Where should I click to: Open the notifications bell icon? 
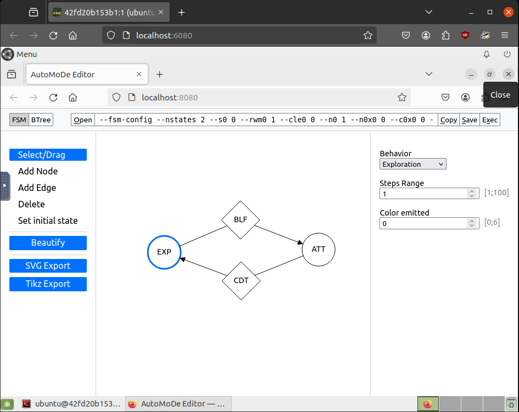coord(486,54)
